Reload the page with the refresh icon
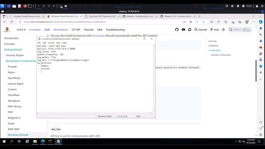This screenshot has height=149, width=265. click(12, 22)
